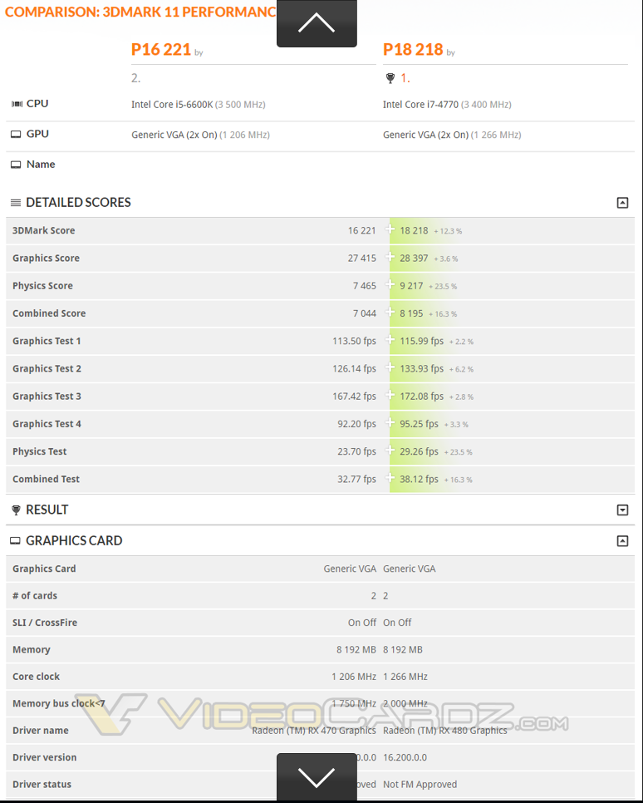Open the P18 218 score link
Viewport: 643px width, 803px height.
pos(413,50)
